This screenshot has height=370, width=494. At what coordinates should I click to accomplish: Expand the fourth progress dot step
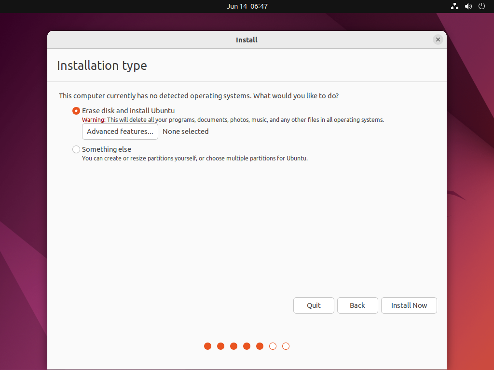pyautogui.click(x=247, y=346)
